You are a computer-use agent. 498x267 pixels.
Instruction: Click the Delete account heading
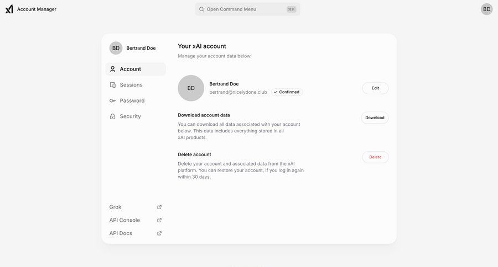click(x=194, y=154)
